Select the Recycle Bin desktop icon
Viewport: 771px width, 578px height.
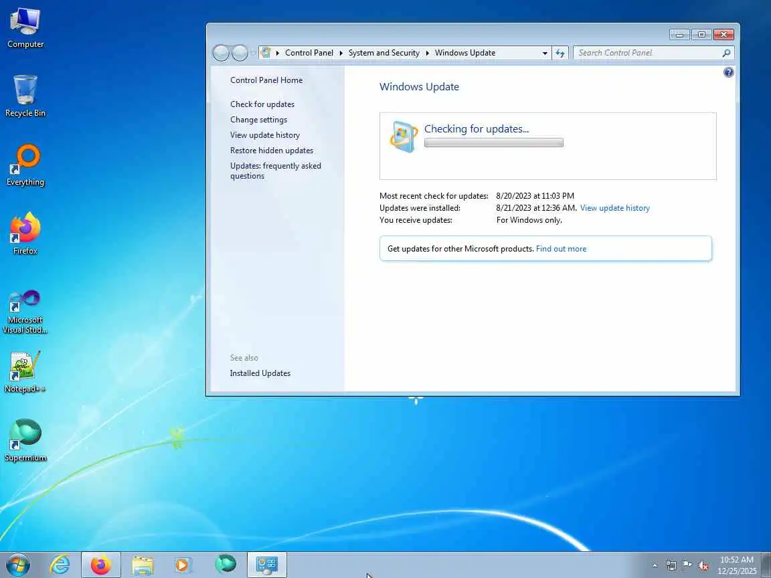pyautogui.click(x=25, y=96)
